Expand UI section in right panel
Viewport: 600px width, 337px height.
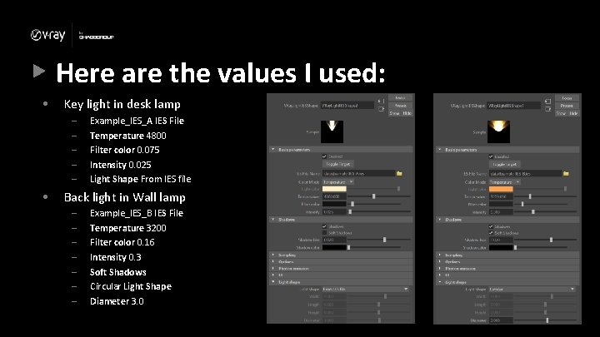click(x=507, y=275)
